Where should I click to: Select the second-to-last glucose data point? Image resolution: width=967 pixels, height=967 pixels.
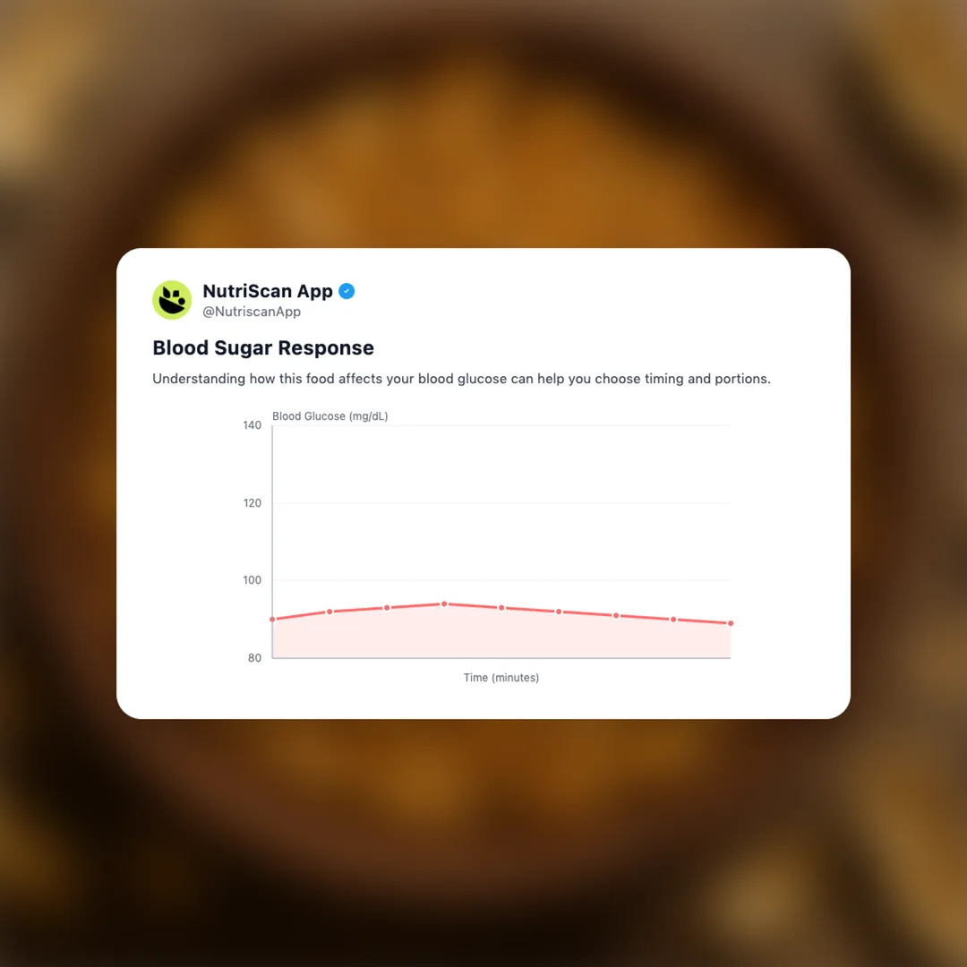tap(673, 620)
